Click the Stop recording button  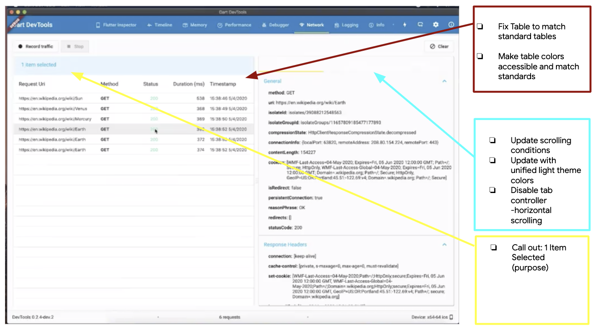point(75,46)
